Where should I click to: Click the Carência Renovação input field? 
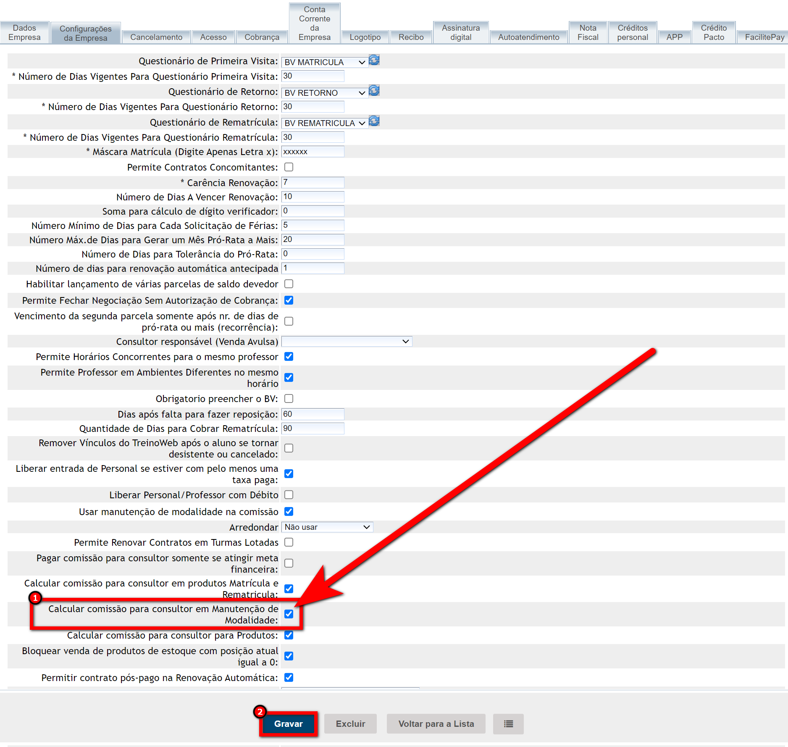click(x=313, y=182)
